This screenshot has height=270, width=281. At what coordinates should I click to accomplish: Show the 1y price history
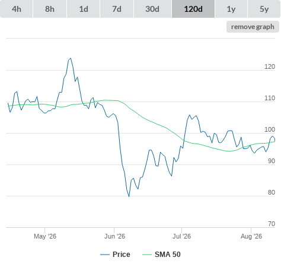coord(231,9)
